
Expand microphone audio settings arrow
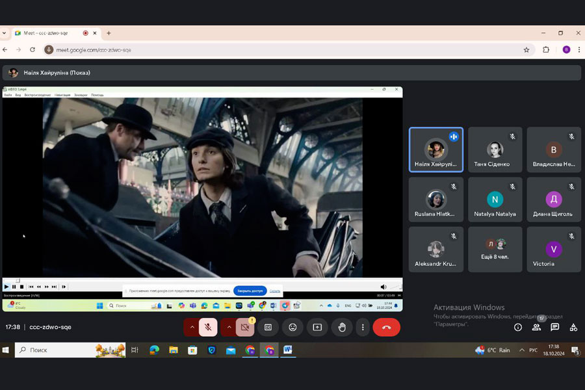[192, 327]
